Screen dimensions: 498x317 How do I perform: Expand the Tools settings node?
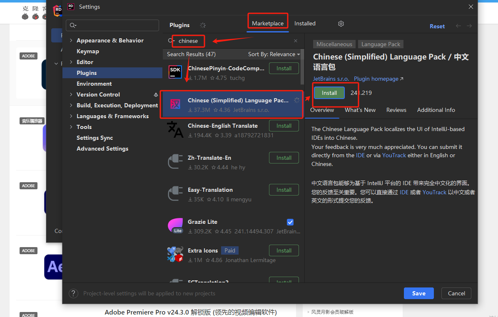[71, 126]
